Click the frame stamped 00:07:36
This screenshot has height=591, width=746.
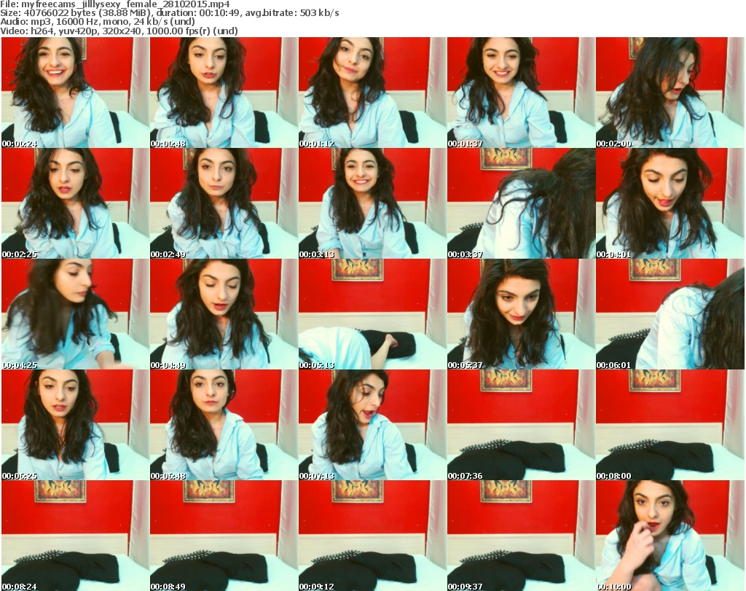coord(521,425)
